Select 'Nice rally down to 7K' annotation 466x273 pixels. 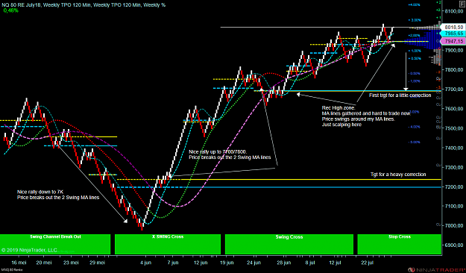(x=40, y=192)
